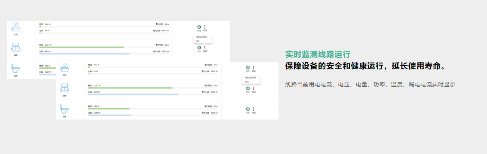Click the '0.42 A' current reading in rear panel
The height and width of the screenshot is (154, 487).
coord(47,24)
